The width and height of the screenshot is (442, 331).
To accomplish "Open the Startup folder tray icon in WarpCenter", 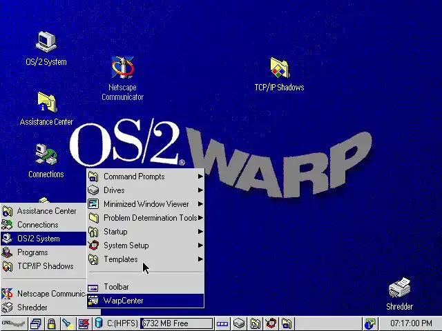I will pos(255,323).
